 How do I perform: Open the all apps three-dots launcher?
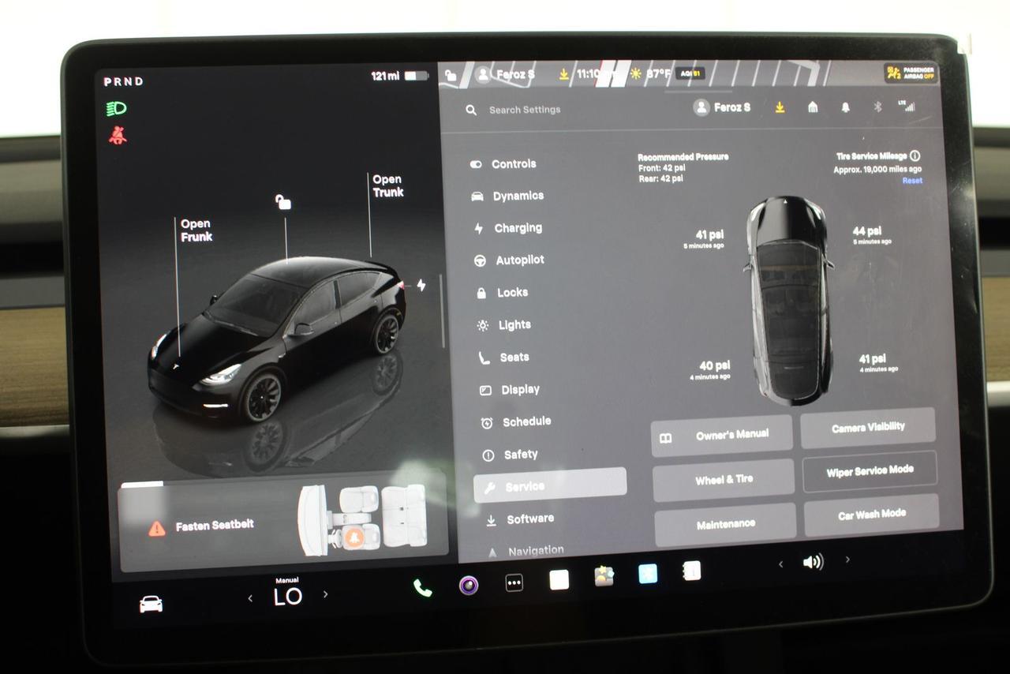coord(514,583)
